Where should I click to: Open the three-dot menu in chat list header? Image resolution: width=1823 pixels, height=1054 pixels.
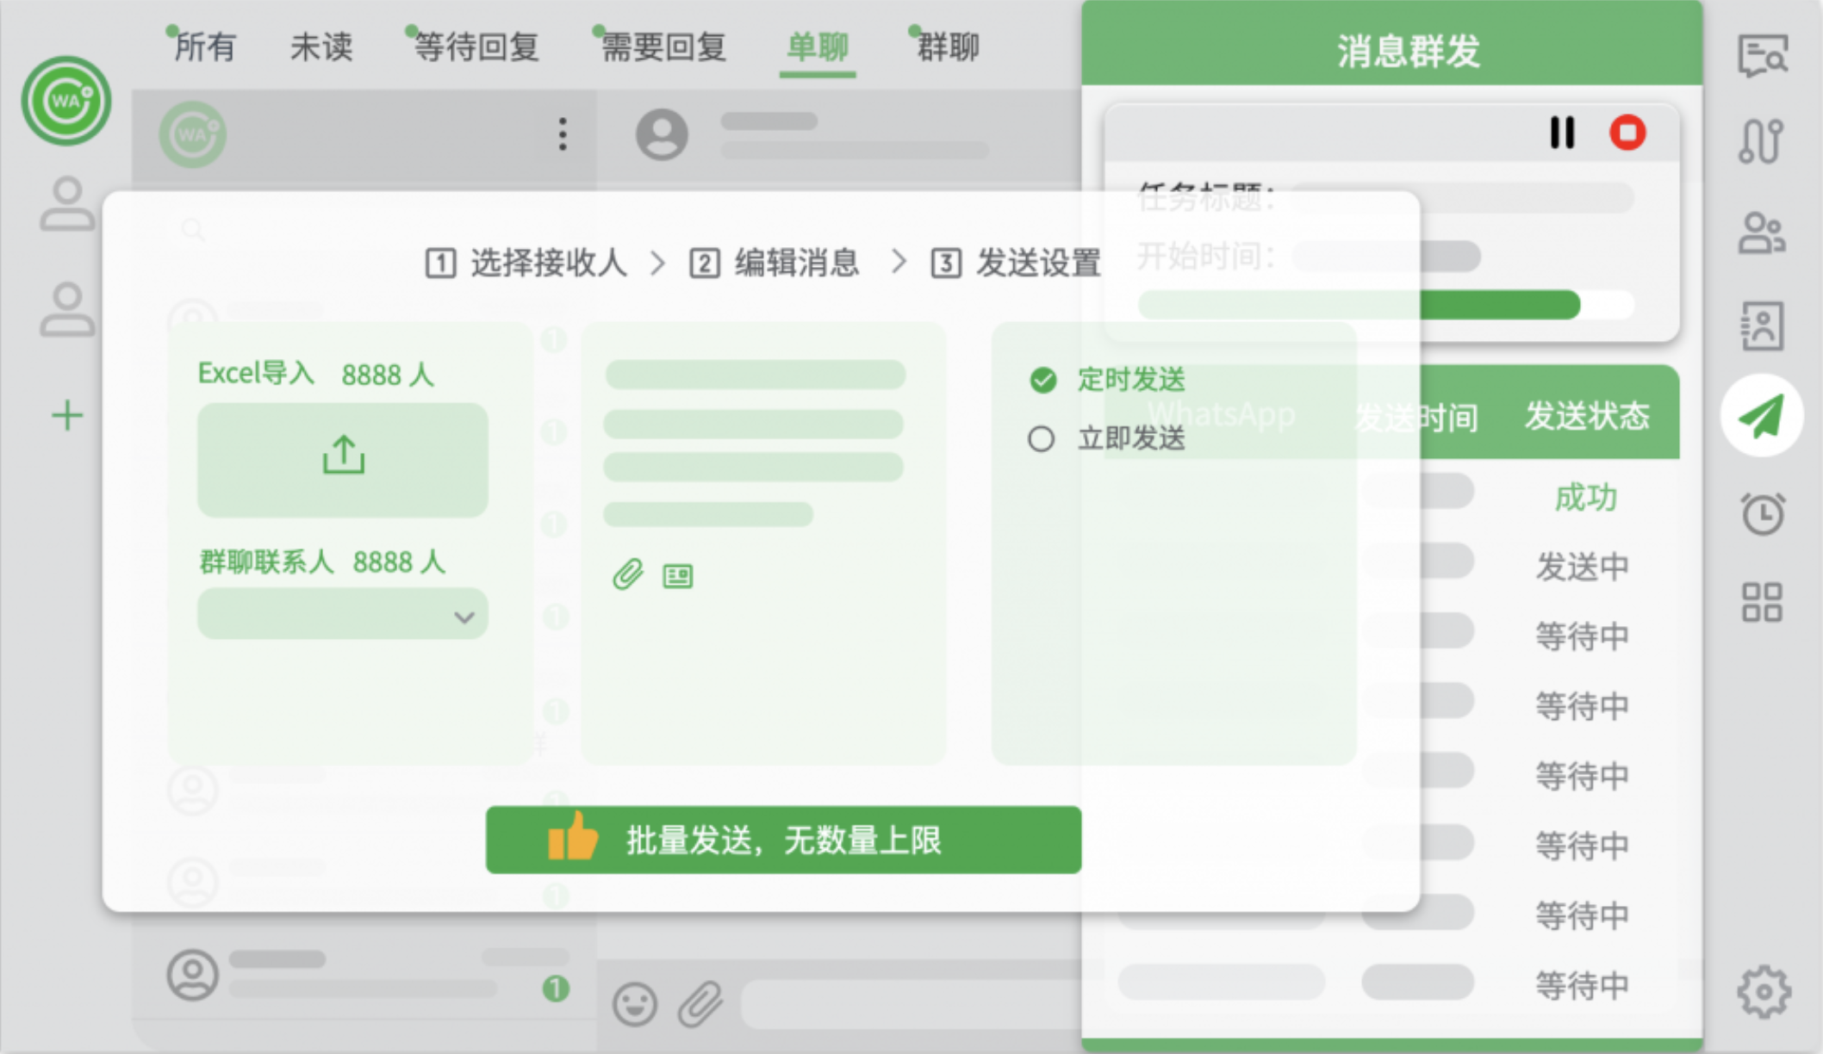click(563, 134)
